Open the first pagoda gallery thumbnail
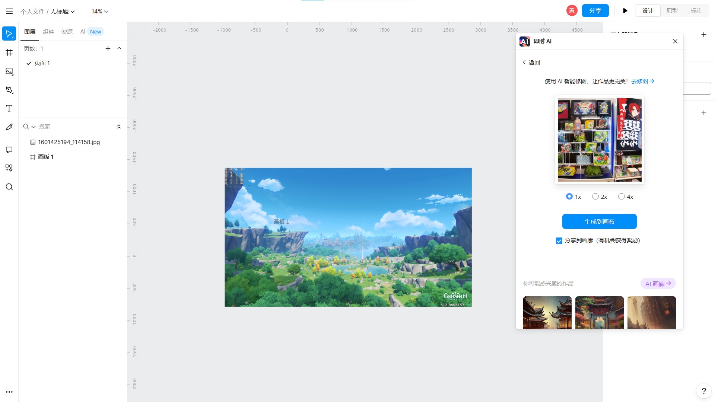This screenshot has height=402, width=715. coord(547,313)
